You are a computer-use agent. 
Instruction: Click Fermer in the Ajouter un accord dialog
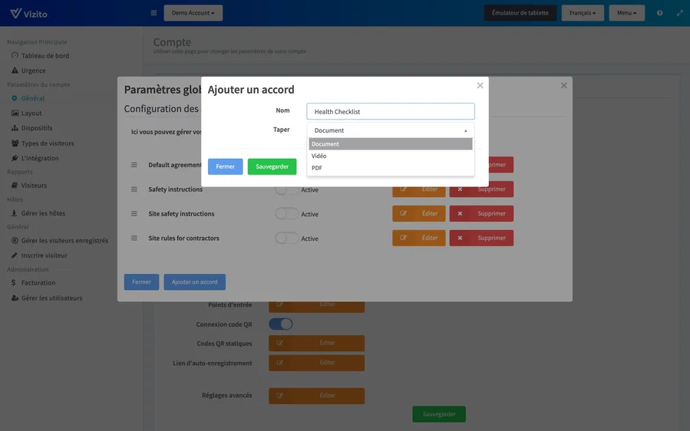coord(226,166)
